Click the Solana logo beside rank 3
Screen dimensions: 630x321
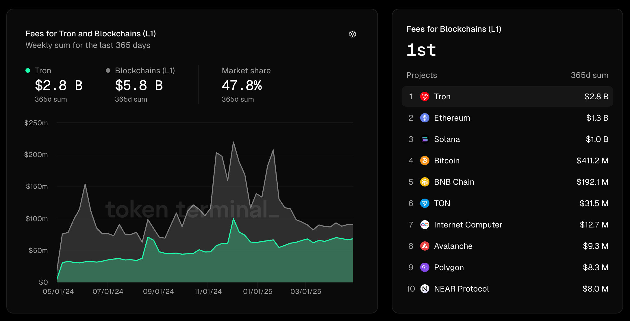(x=425, y=139)
